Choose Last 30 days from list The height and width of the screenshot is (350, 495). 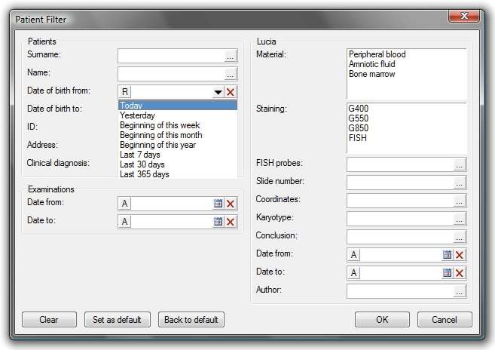pos(142,164)
